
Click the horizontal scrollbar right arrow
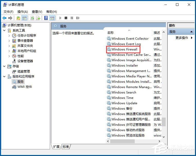(x=159, y=141)
